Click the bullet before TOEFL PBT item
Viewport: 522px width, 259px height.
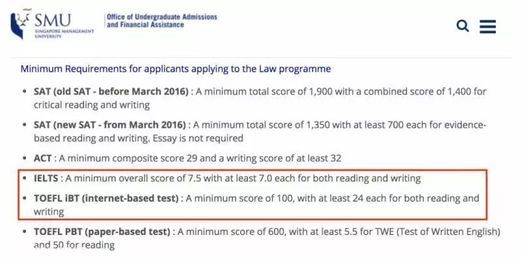tap(24, 232)
